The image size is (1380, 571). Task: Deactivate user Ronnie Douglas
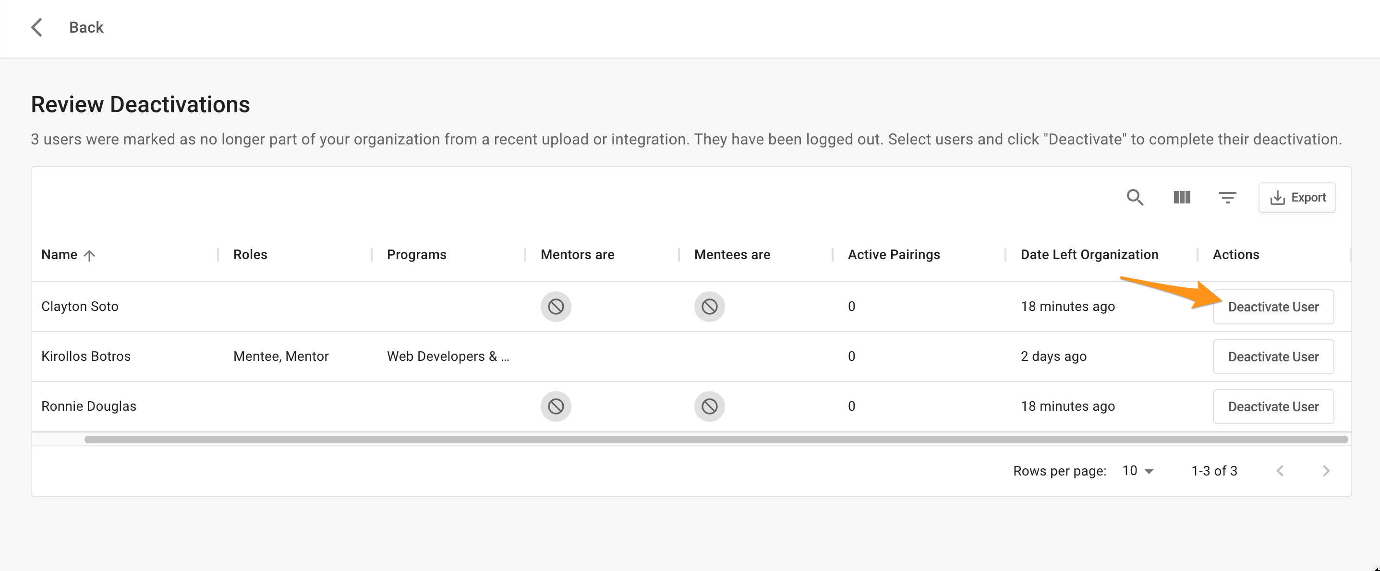(x=1273, y=406)
